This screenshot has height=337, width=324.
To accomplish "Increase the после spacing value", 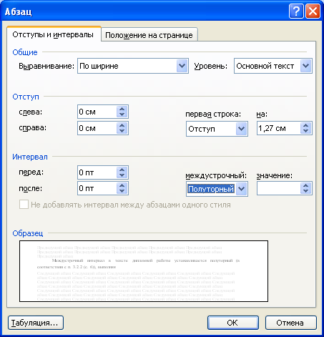I will coord(122,185).
